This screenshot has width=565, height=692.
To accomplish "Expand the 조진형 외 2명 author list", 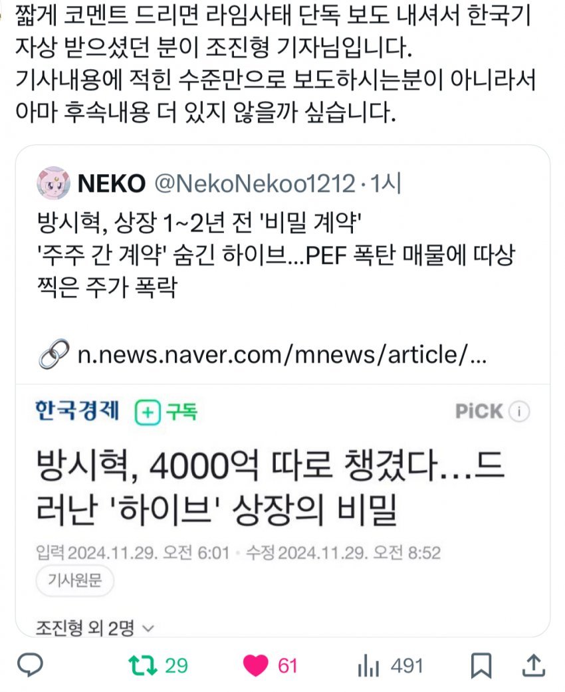I will click(x=94, y=628).
